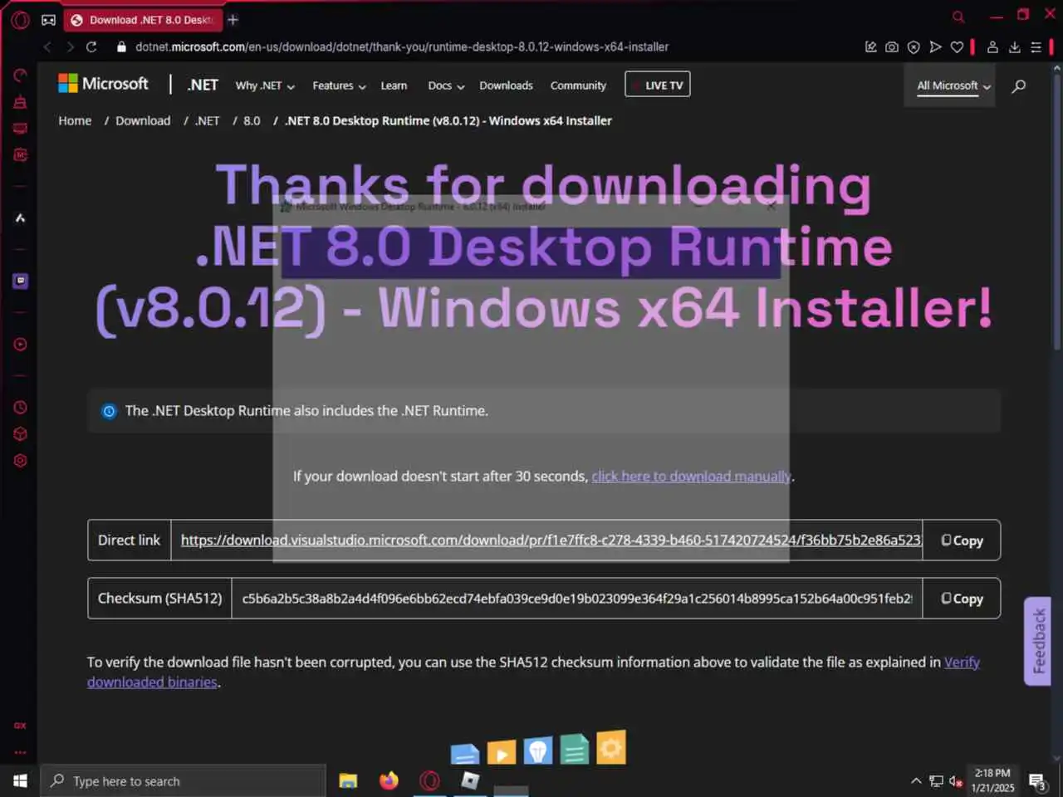The image size is (1063, 797).
Task: Open a new tab with plus button
Action: (233, 20)
